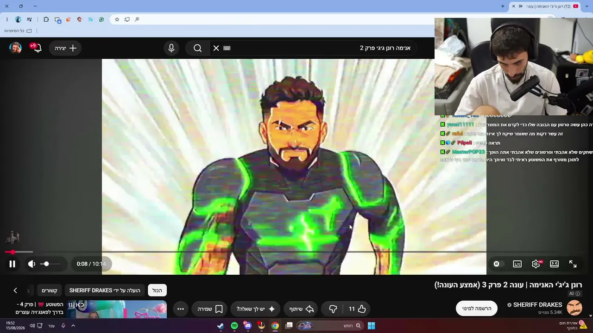Mute the tab via its audio icon
The width and height of the screenshot is (593, 333).
point(521,6)
